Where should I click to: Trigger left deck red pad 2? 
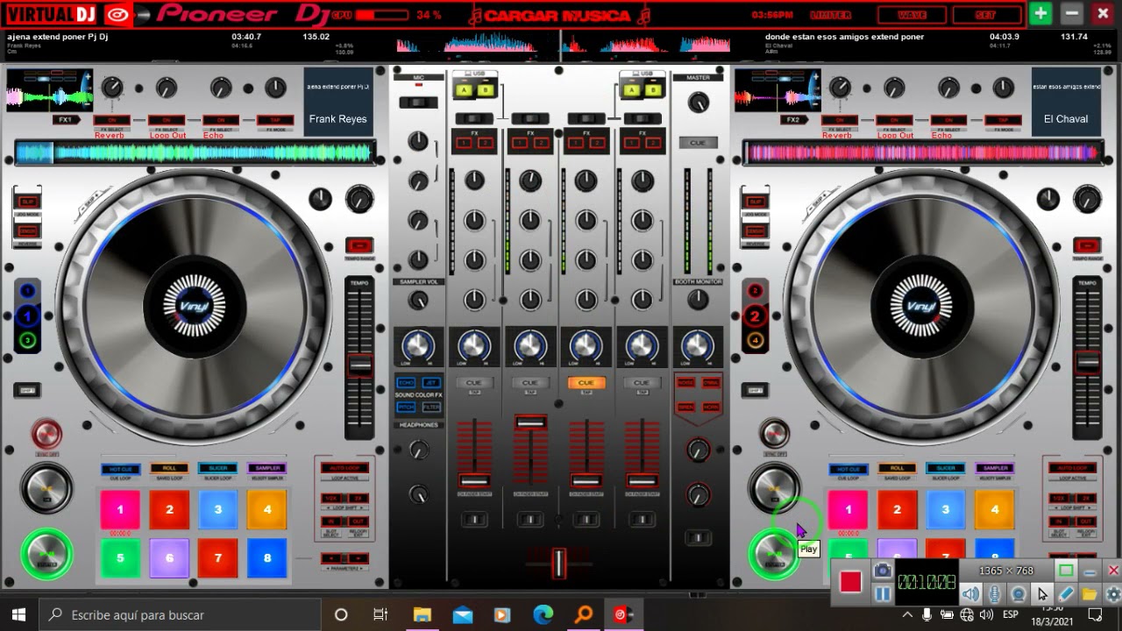pos(169,509)
